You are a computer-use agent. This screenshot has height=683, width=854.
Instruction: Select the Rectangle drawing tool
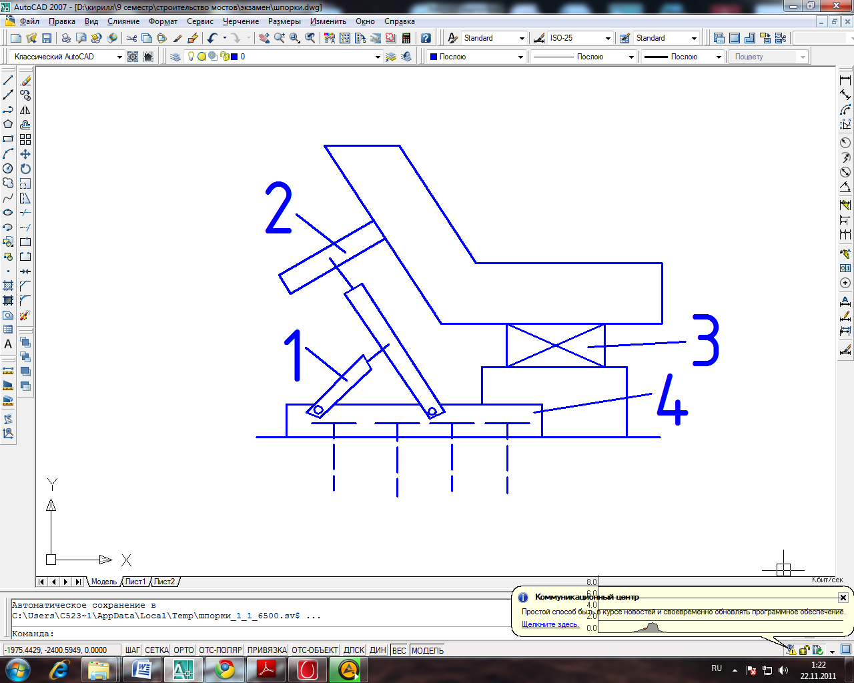[8, 139]
